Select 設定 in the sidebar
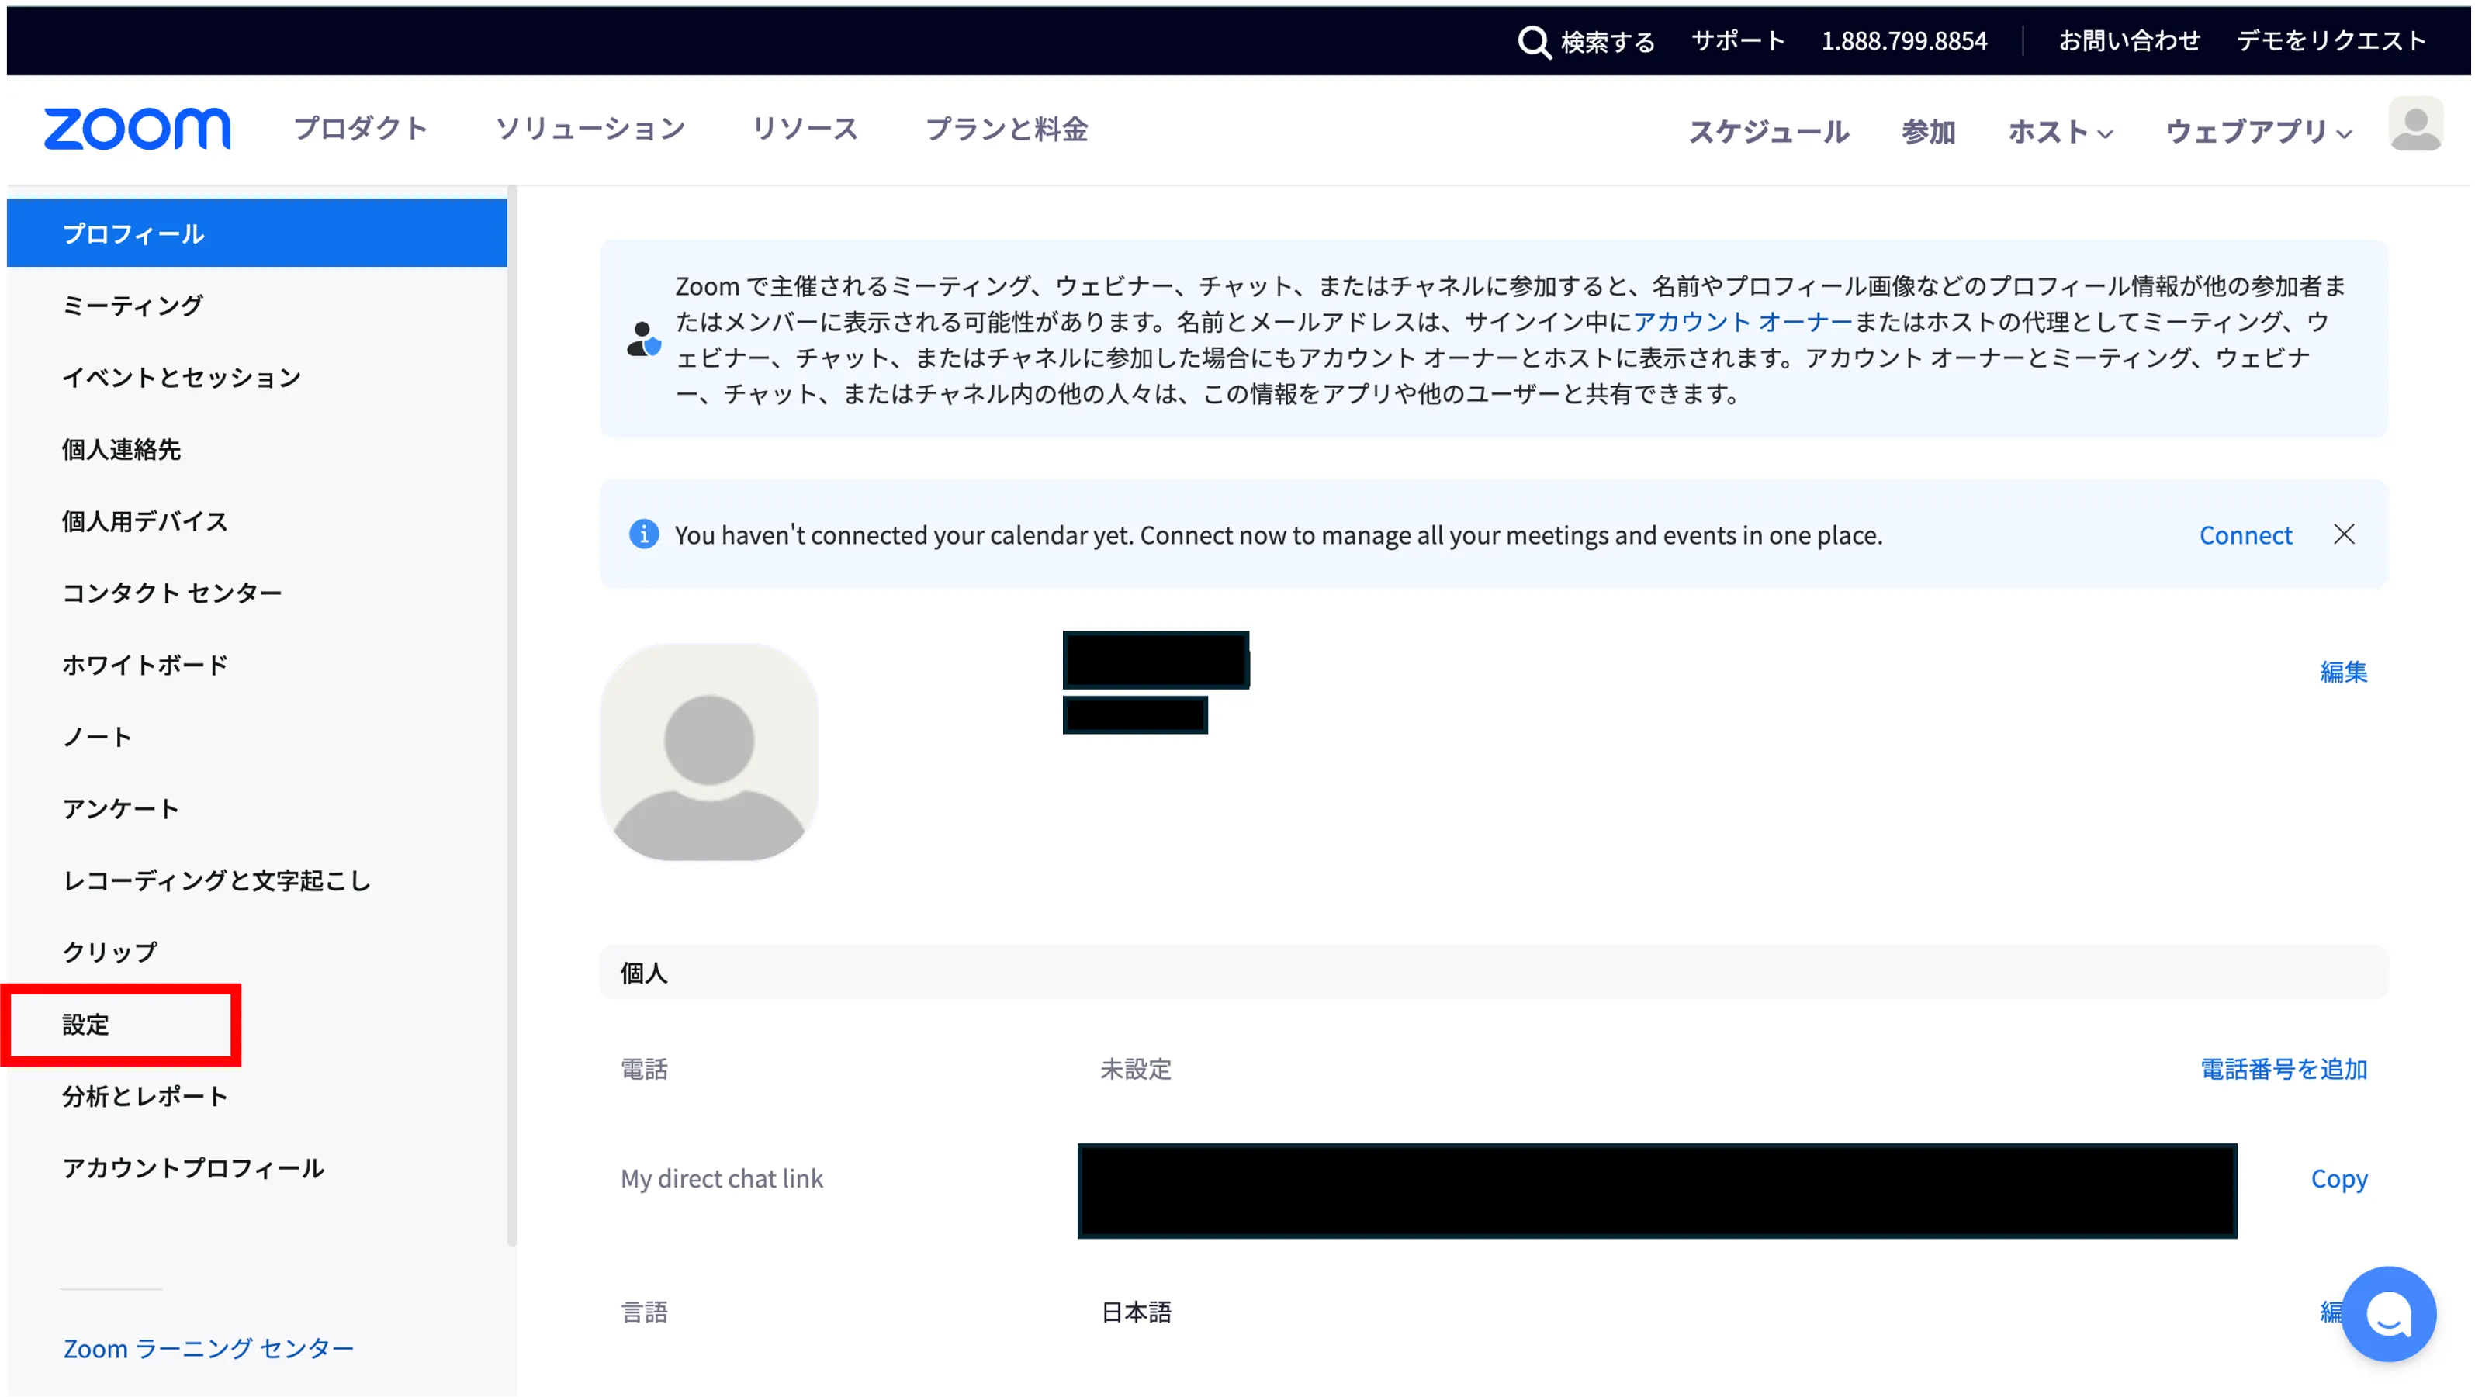The image size is (2475, 1397). (86, 1024)
